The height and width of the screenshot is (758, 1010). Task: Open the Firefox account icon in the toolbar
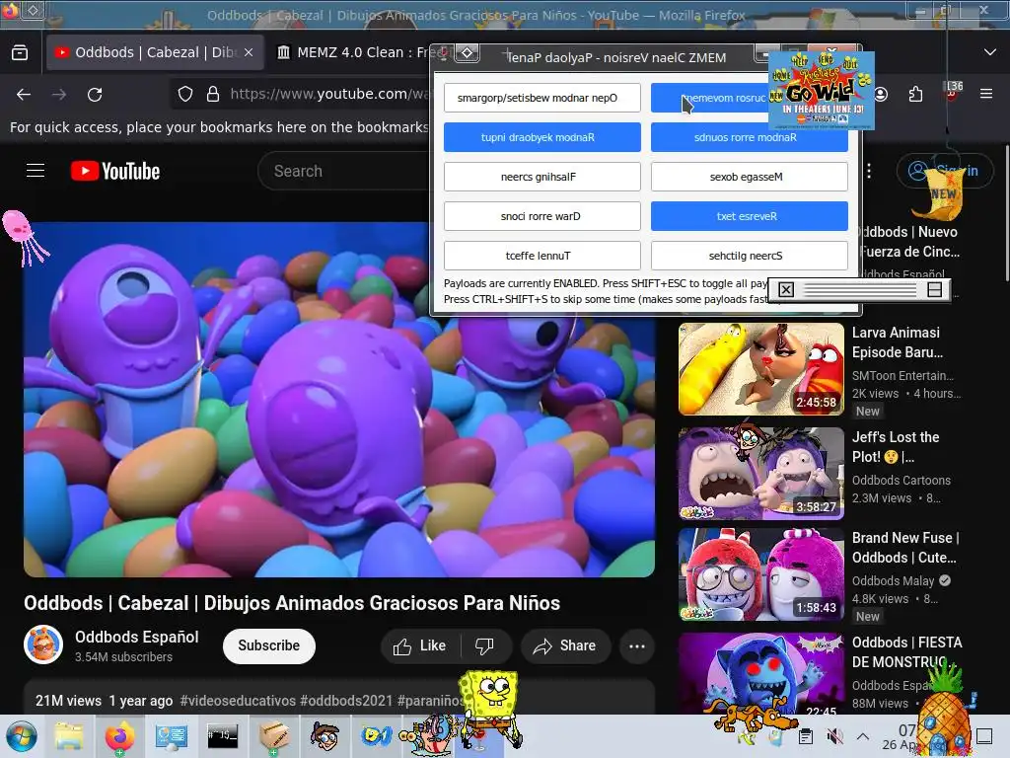point(881,94)
